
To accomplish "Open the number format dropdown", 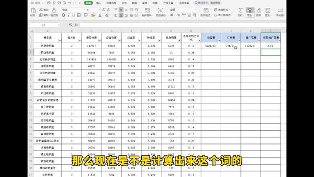I will point(195,10).
